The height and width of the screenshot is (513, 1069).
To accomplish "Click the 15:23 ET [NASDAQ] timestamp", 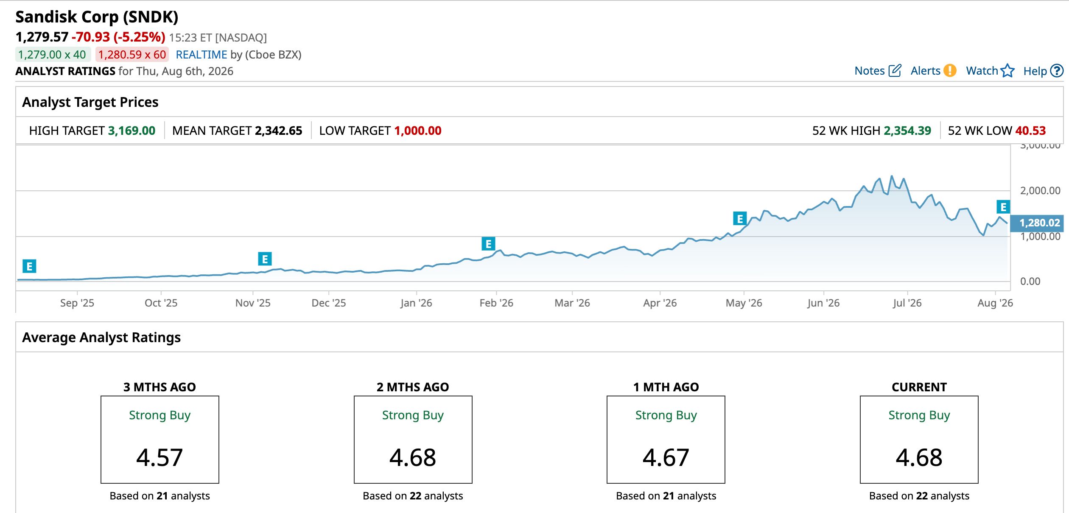I will (218, 38).
